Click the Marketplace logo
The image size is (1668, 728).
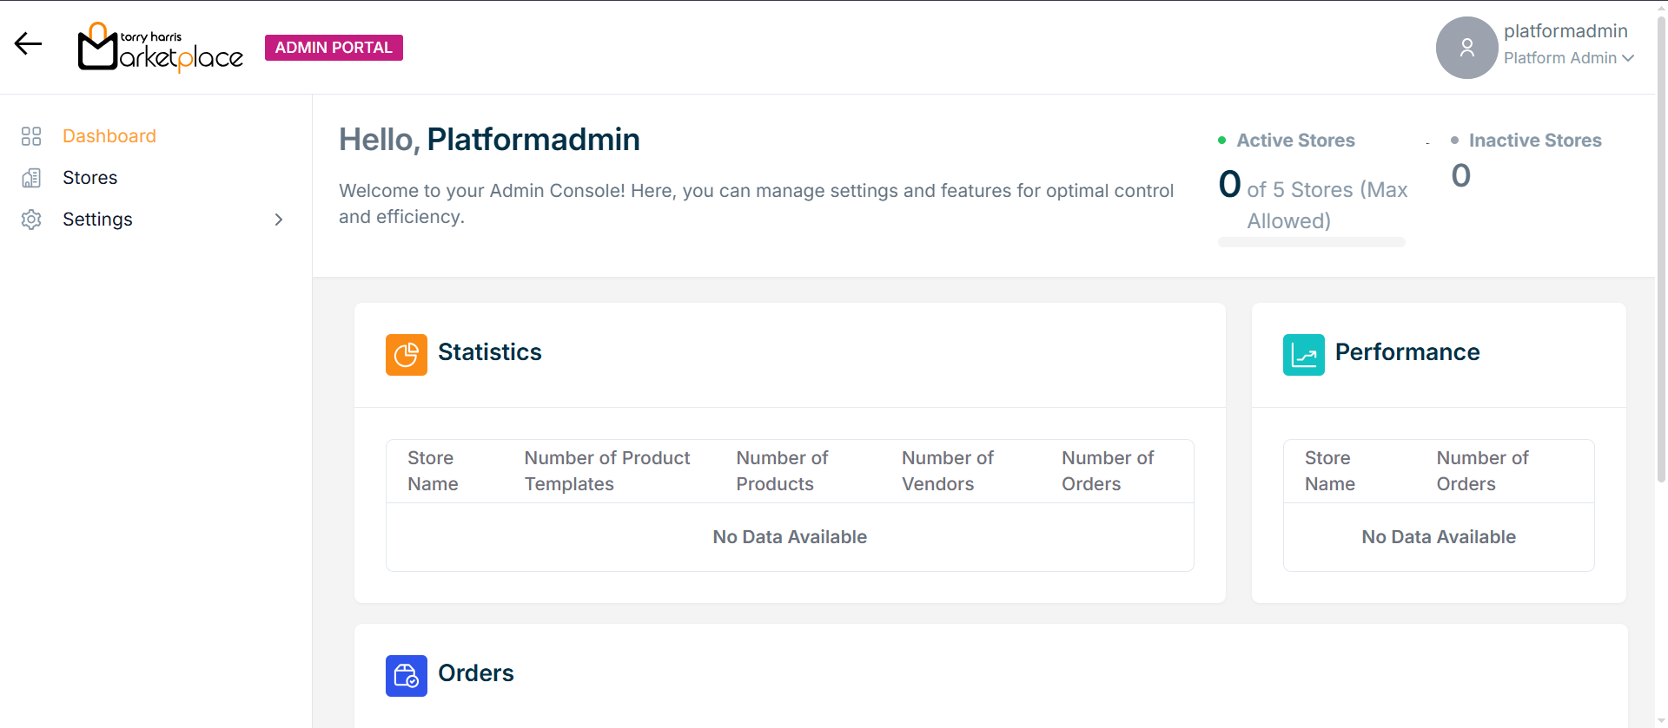pyautogui.click(x=161, y=48)
